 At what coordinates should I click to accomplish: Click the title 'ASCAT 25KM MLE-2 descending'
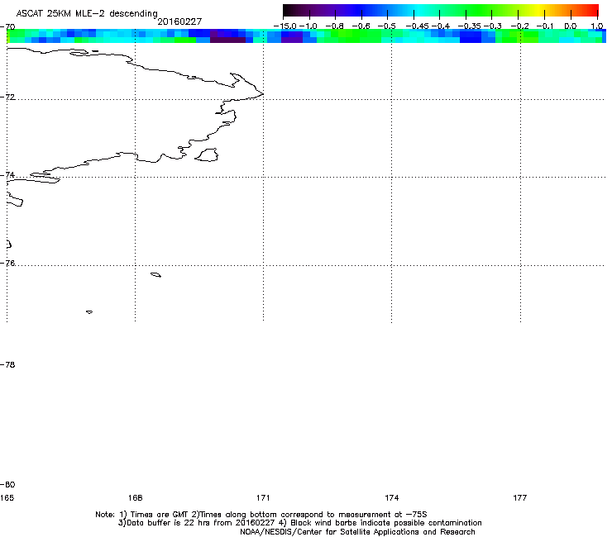(87, 14)
